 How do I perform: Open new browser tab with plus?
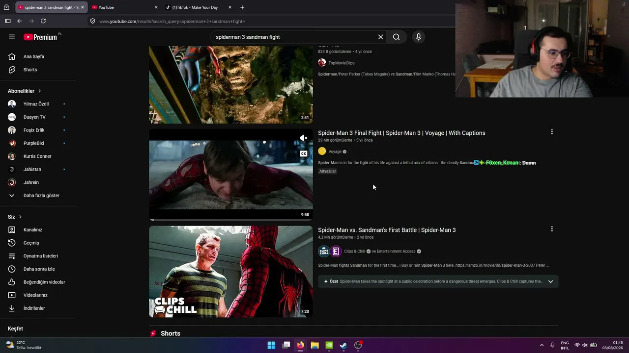(x=242, y=7)
